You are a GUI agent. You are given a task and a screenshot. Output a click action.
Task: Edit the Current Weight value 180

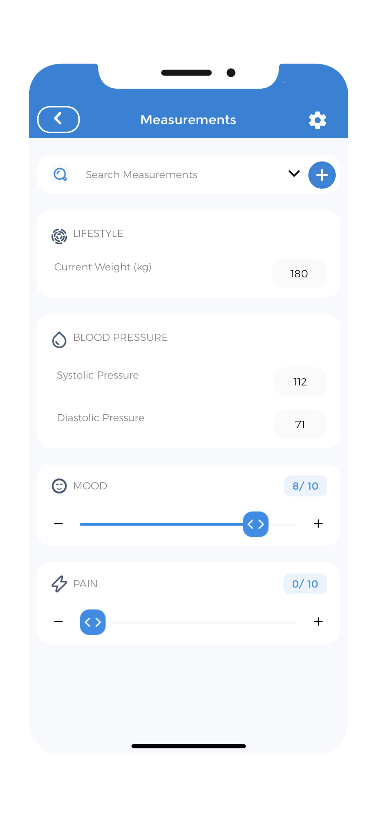(x=299, y=274)
